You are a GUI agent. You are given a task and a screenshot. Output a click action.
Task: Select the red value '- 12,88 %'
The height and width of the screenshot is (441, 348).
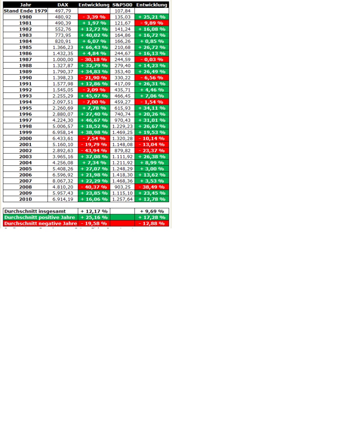(152, 223)
